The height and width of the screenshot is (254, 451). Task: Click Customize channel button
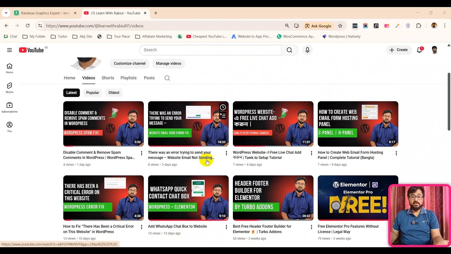130,64
